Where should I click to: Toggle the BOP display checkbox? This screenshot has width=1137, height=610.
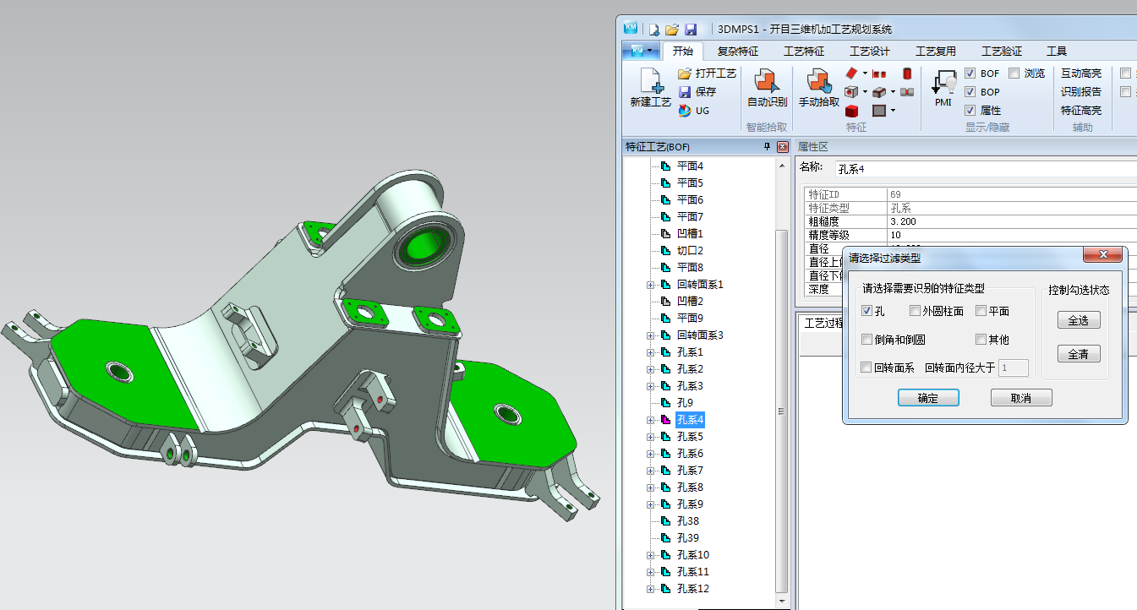(970, 92)
